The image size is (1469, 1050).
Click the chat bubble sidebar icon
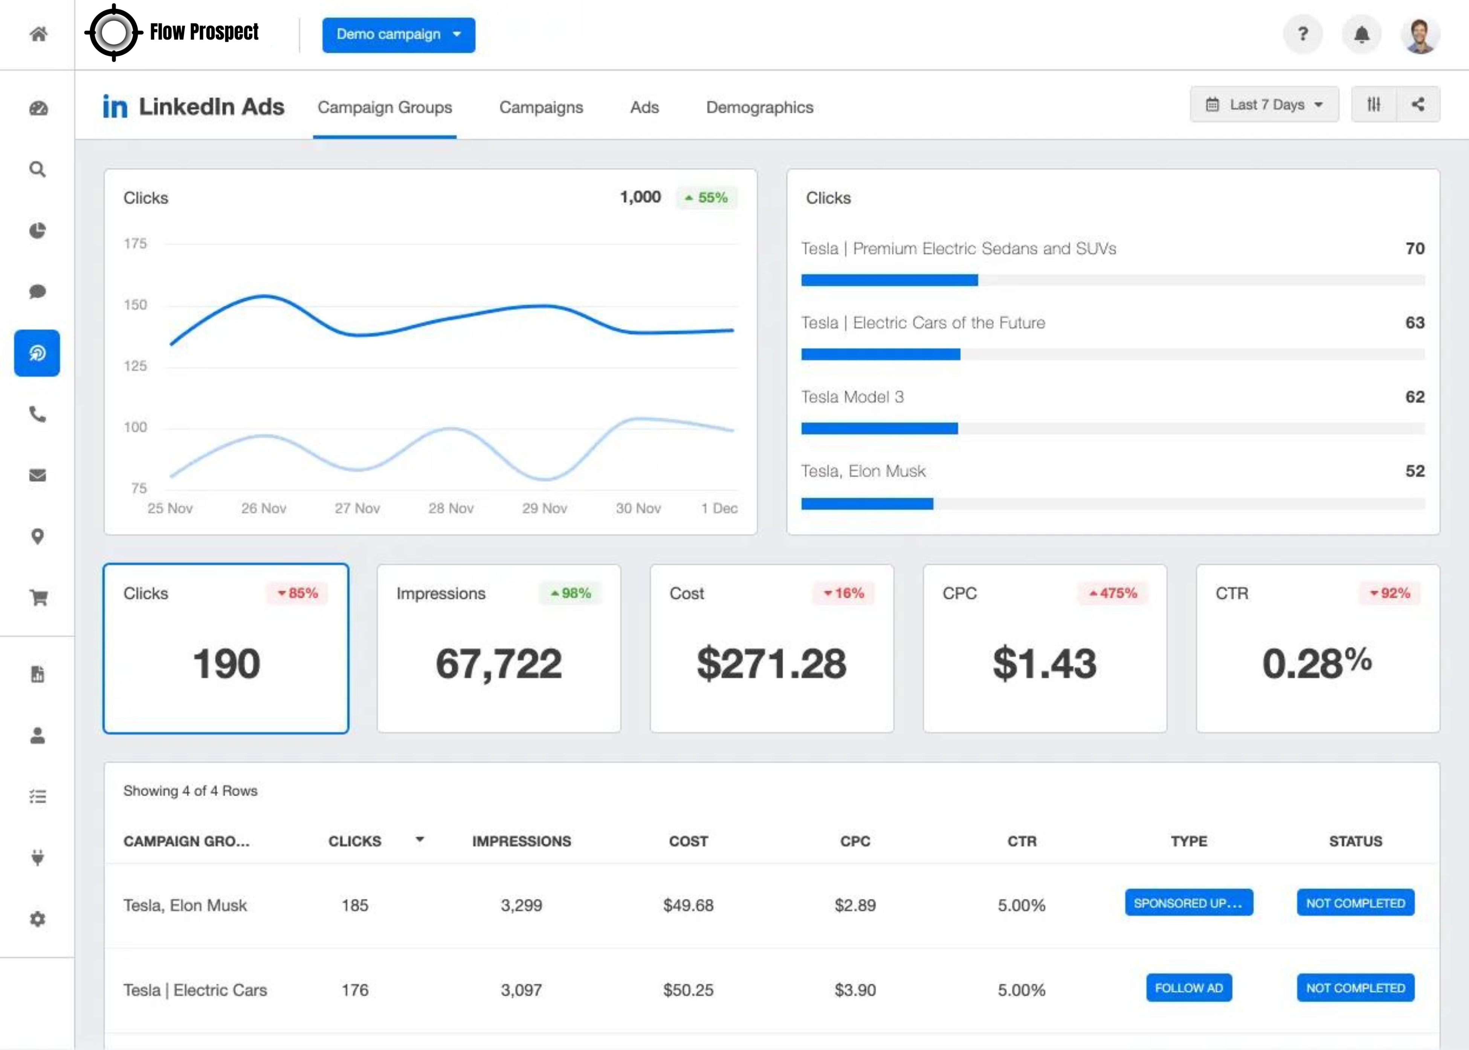(x=38, y=291)
